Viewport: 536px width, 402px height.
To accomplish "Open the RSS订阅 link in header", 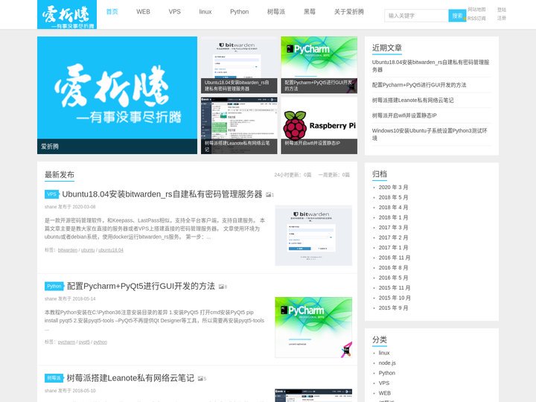I will click(x=476, y=18).
